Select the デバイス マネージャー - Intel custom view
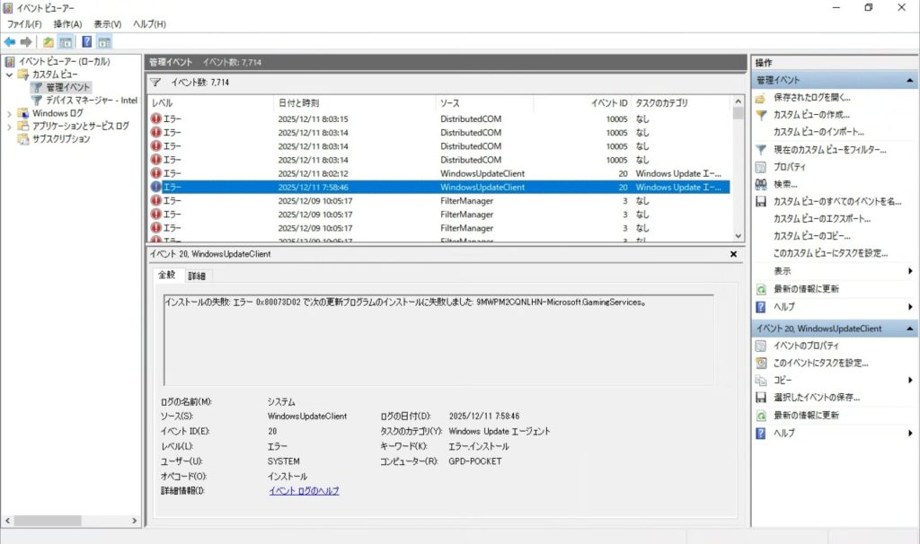 coord(91,101)
